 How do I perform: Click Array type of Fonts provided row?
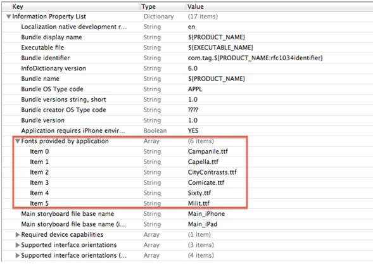click(151, 141)
